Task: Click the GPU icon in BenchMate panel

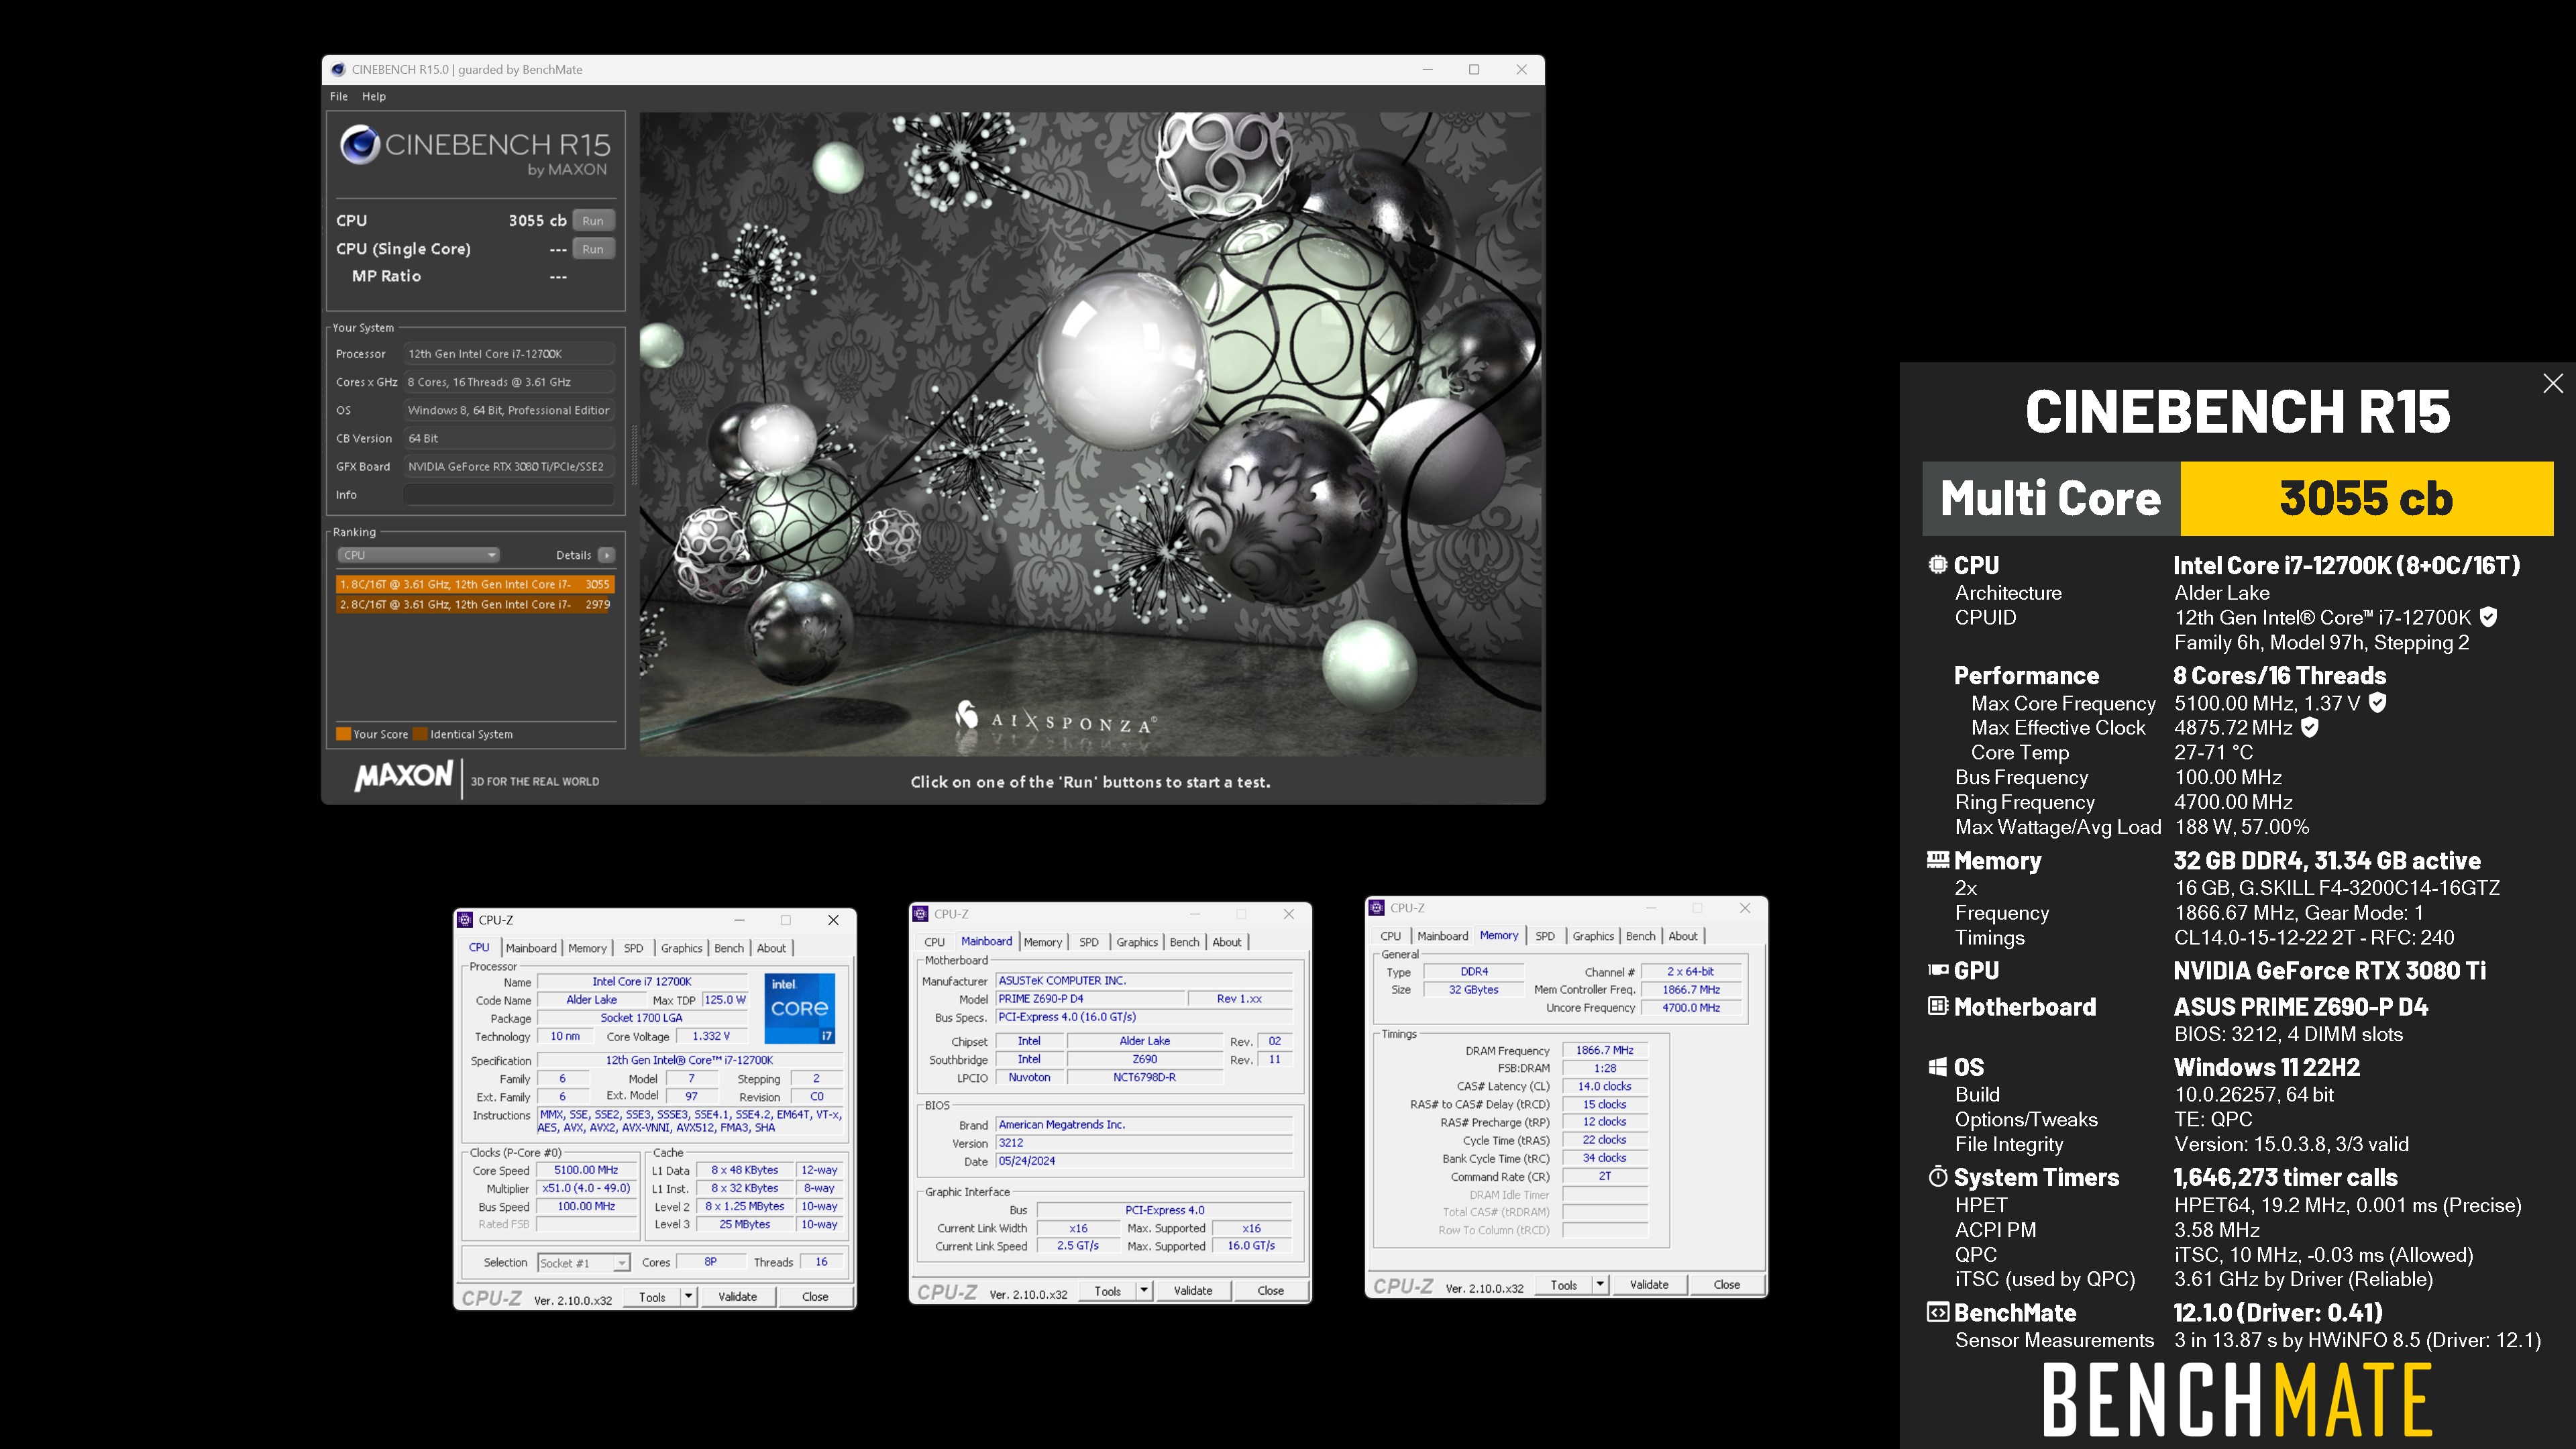Action: point(1938,969)
